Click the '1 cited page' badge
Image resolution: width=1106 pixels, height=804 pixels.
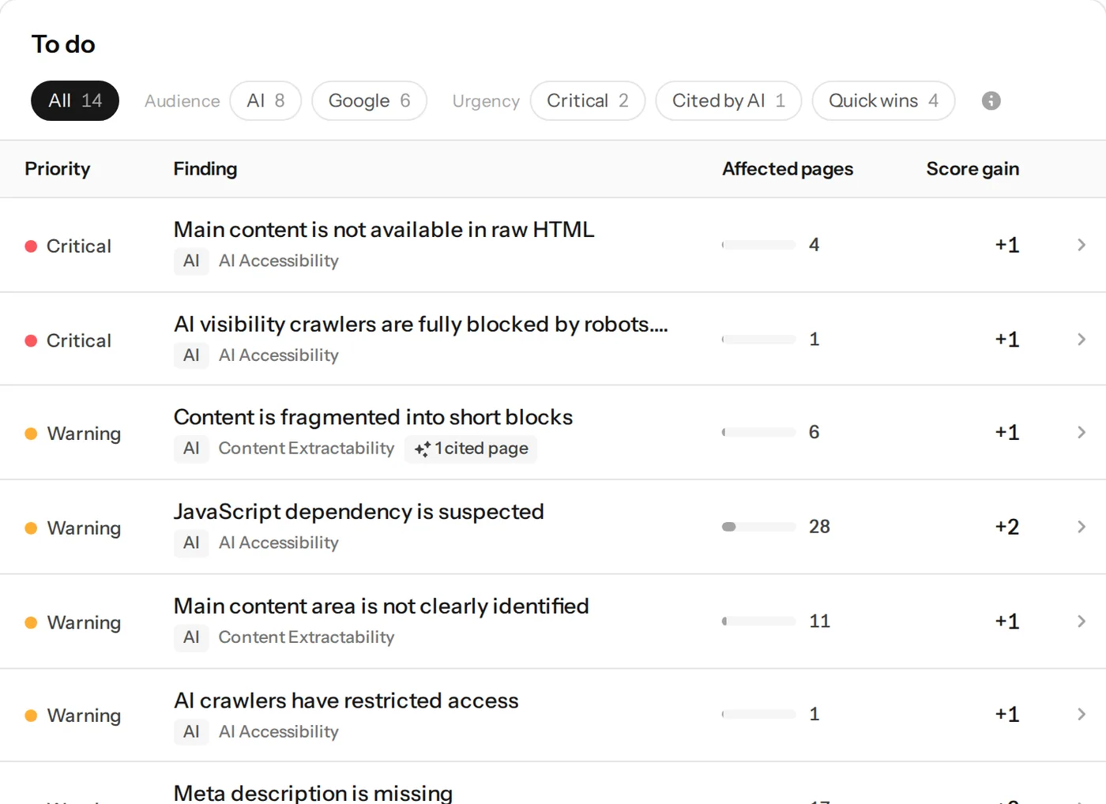tap(471, 449)
